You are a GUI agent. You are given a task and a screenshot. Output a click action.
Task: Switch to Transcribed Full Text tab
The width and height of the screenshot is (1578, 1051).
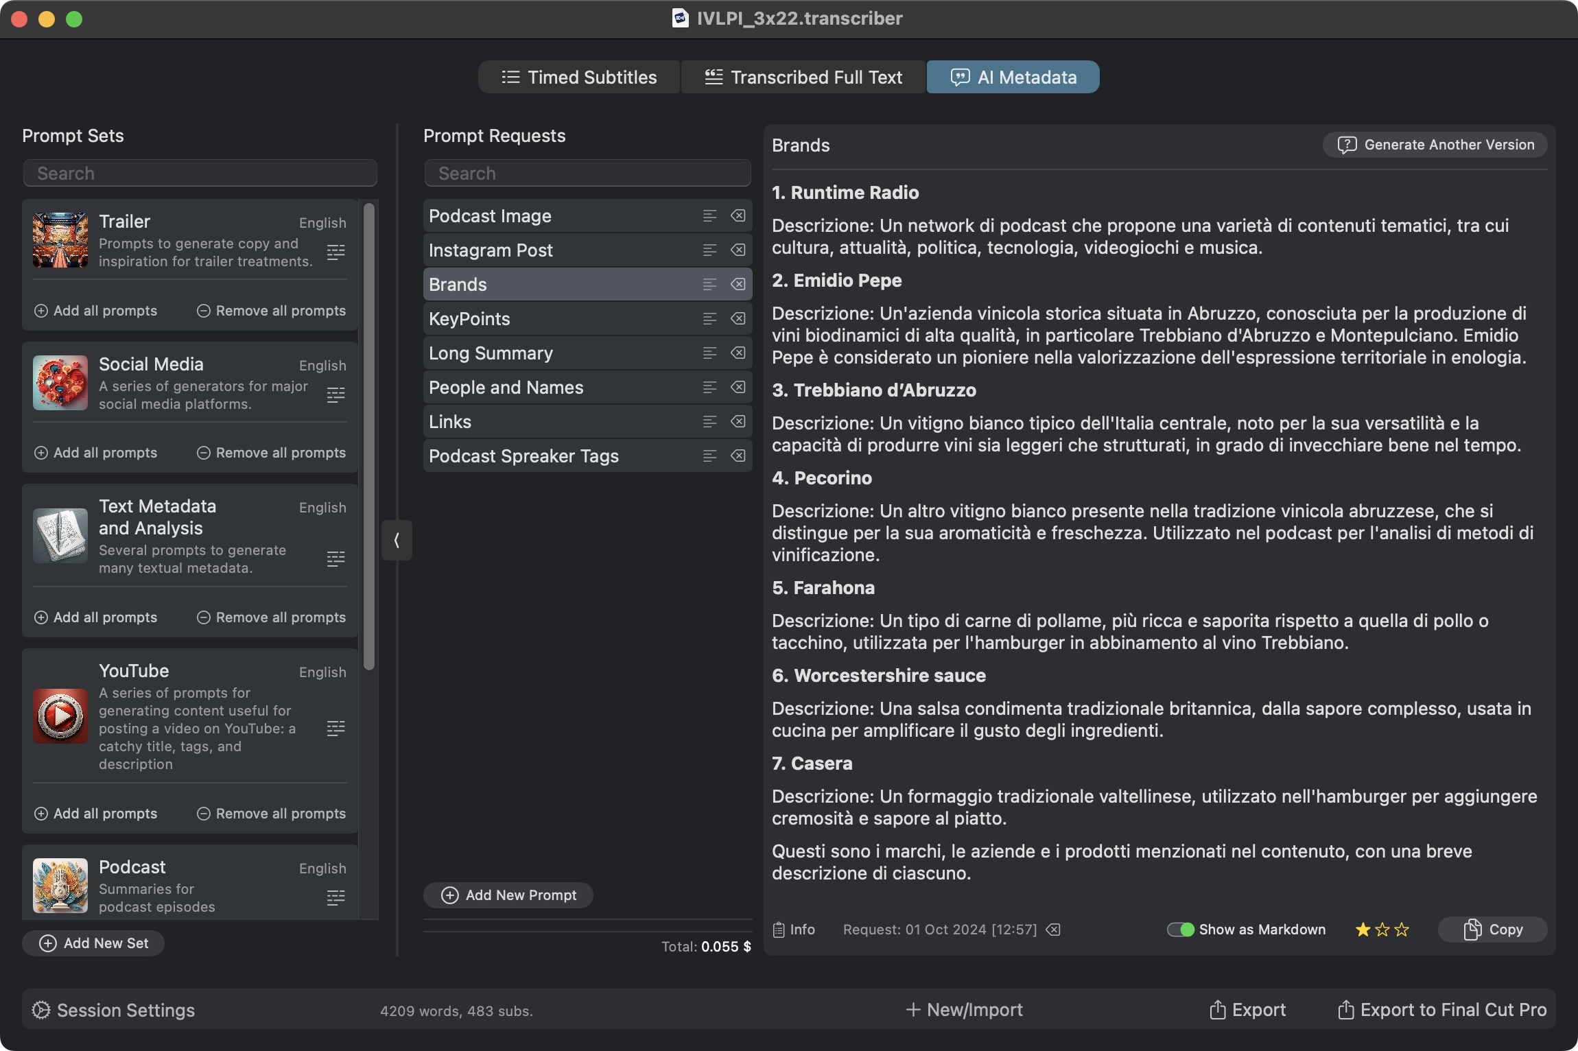803,78
